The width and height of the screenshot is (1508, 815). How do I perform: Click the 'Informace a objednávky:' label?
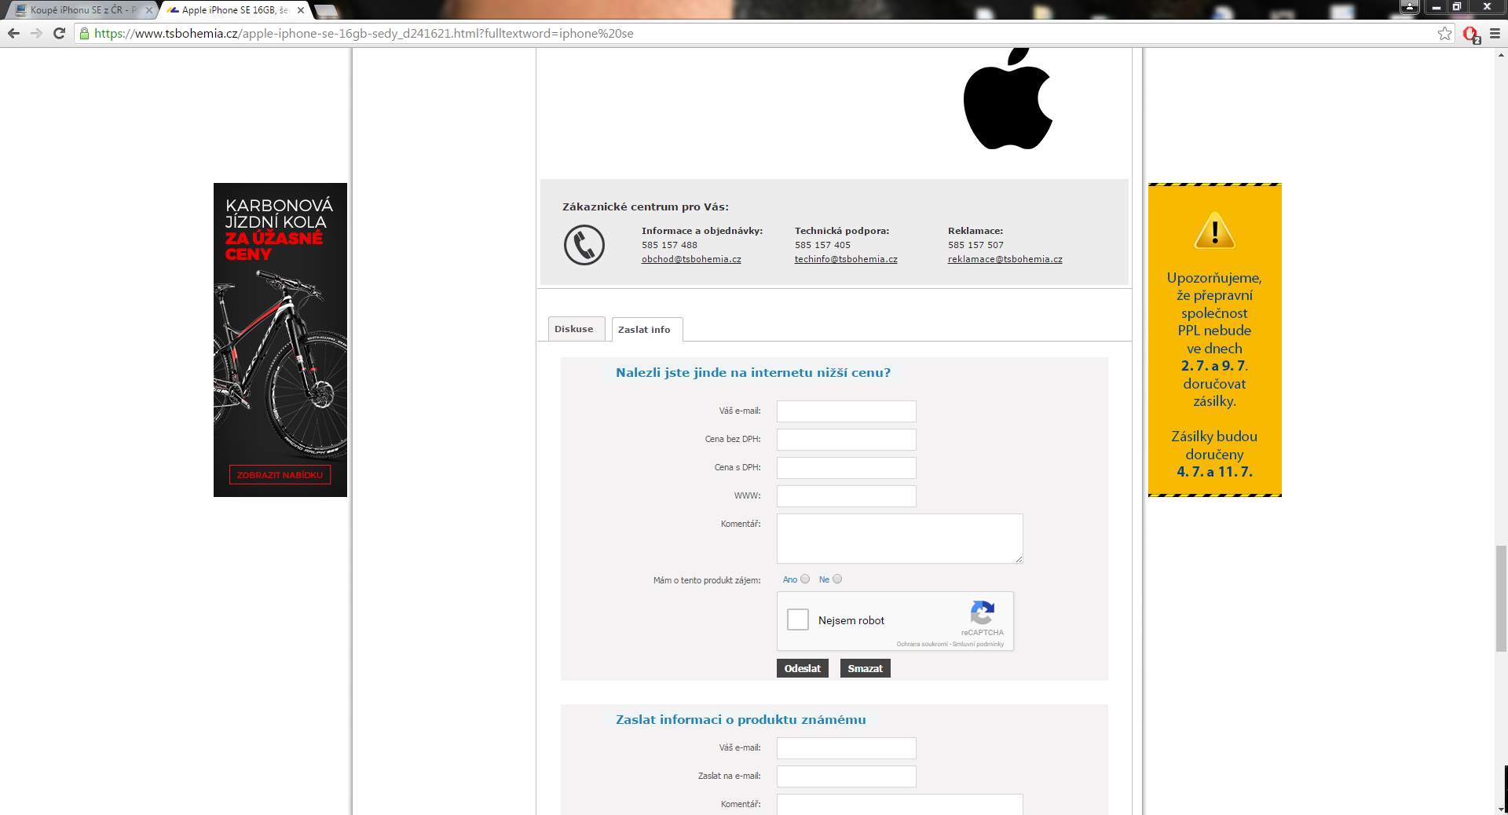(702, 231)
